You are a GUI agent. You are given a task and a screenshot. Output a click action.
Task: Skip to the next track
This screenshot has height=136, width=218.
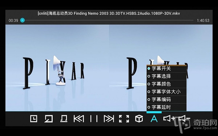click(x=109, y=119)
